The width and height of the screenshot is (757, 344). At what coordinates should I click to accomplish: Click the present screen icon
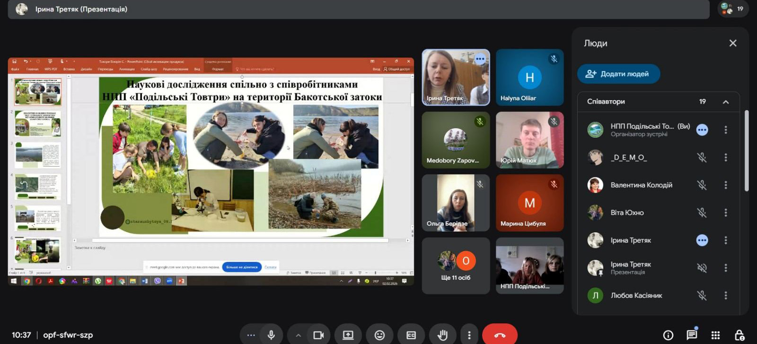pyautogui.click(x=348, y=335)
